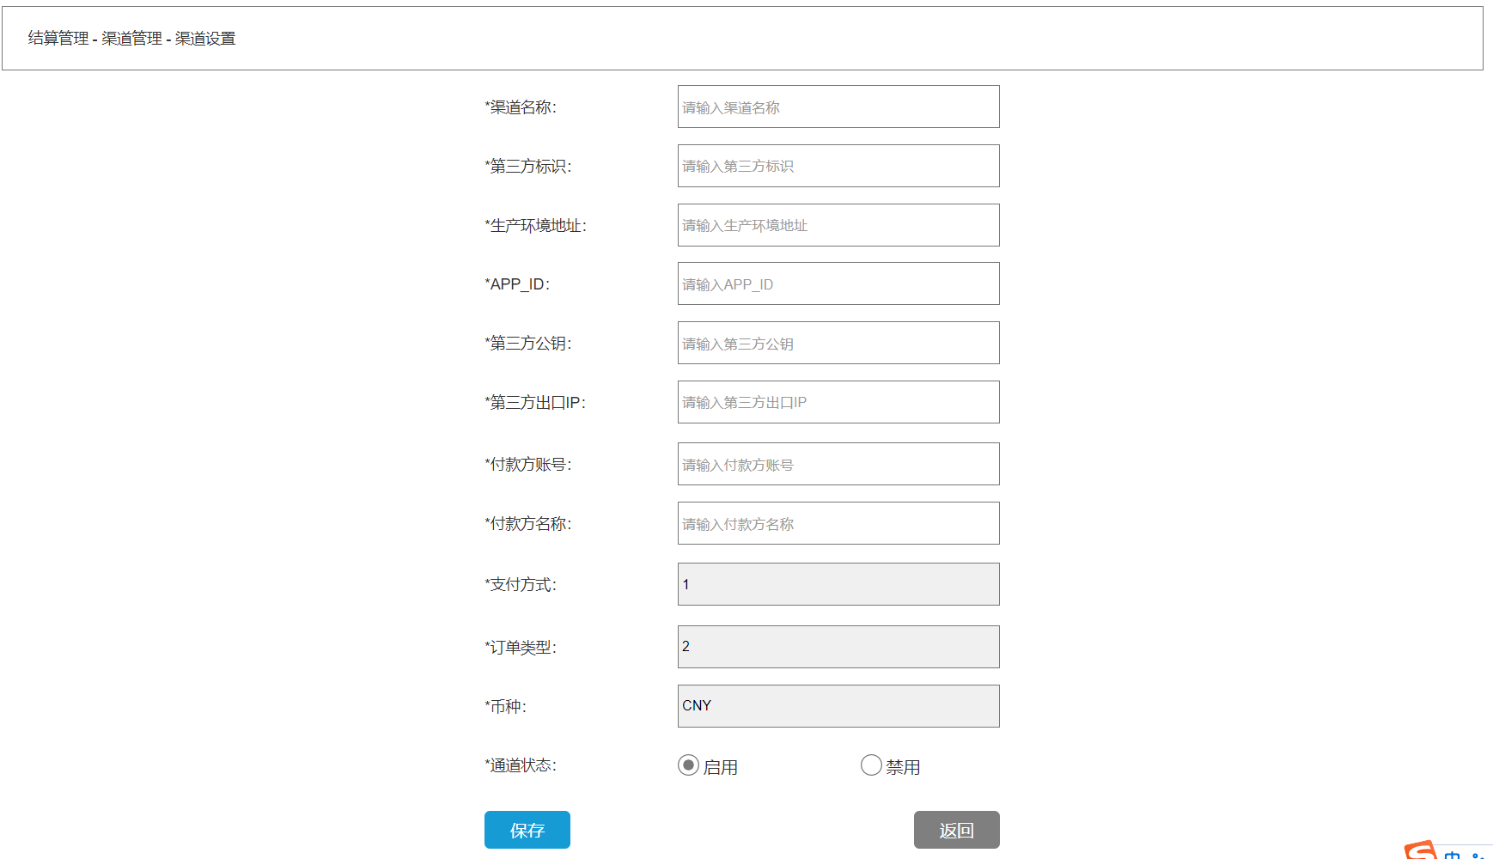
Task: Select the 启用 radio button
Action: (x=688, y=765)
